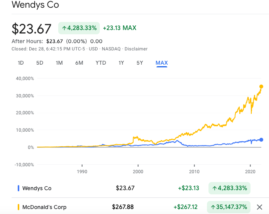Click the yellow McDonald's Corp color marker
Viewport: 269px width, 214px height.
pyautogui.click(x=18, y=207)
